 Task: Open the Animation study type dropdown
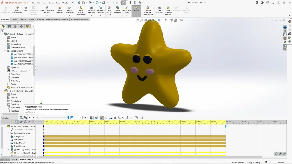[x=9, y=118]
